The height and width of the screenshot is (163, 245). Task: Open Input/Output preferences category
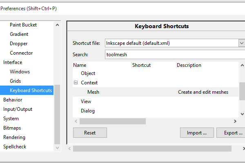pos(18,109)
